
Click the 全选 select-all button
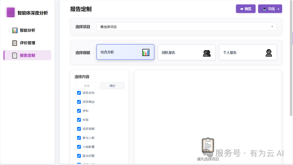click(x=87, y=85)
